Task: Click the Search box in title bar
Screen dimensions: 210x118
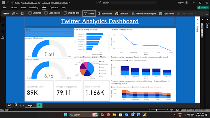Action: [126, 2]
